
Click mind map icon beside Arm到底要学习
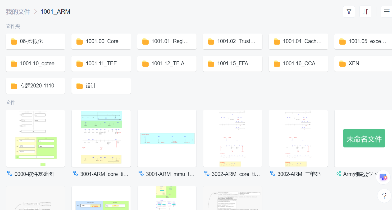(338, 174)
